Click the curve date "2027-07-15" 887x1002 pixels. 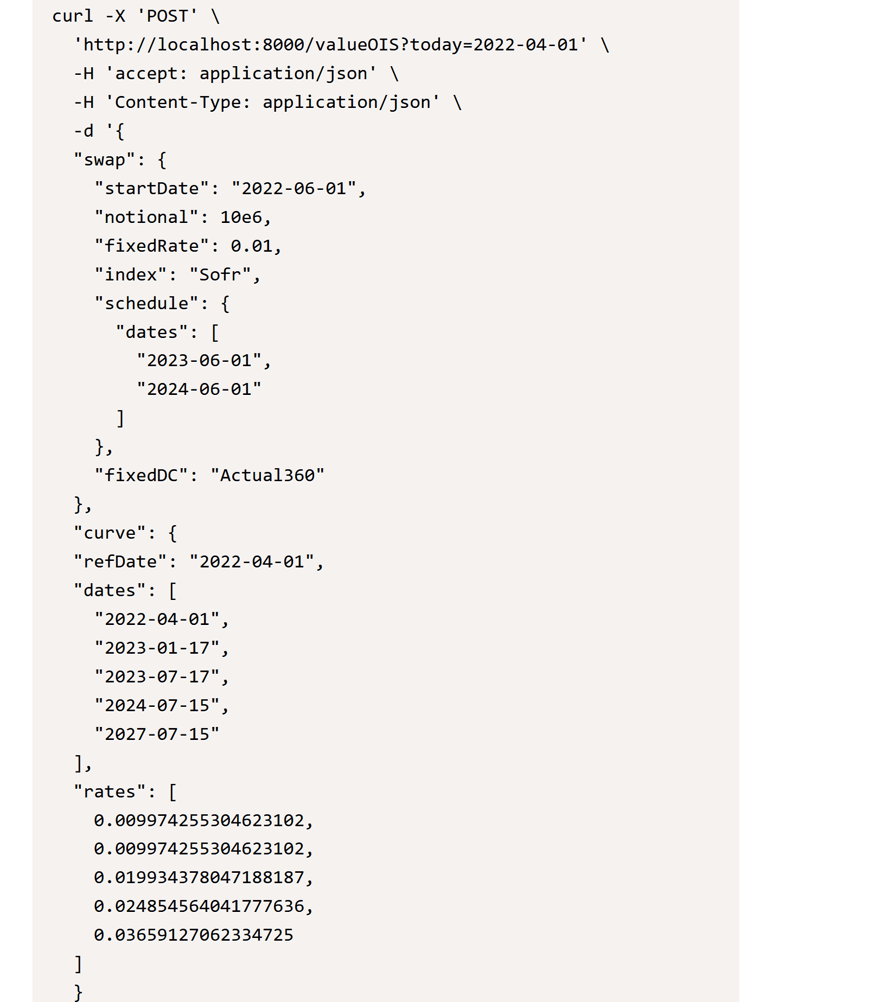click(157, 735)
